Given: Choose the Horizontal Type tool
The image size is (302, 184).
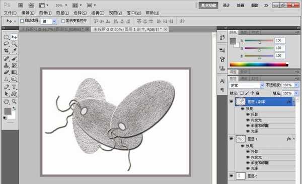Looking at the screenshot, I should [14, 87].
